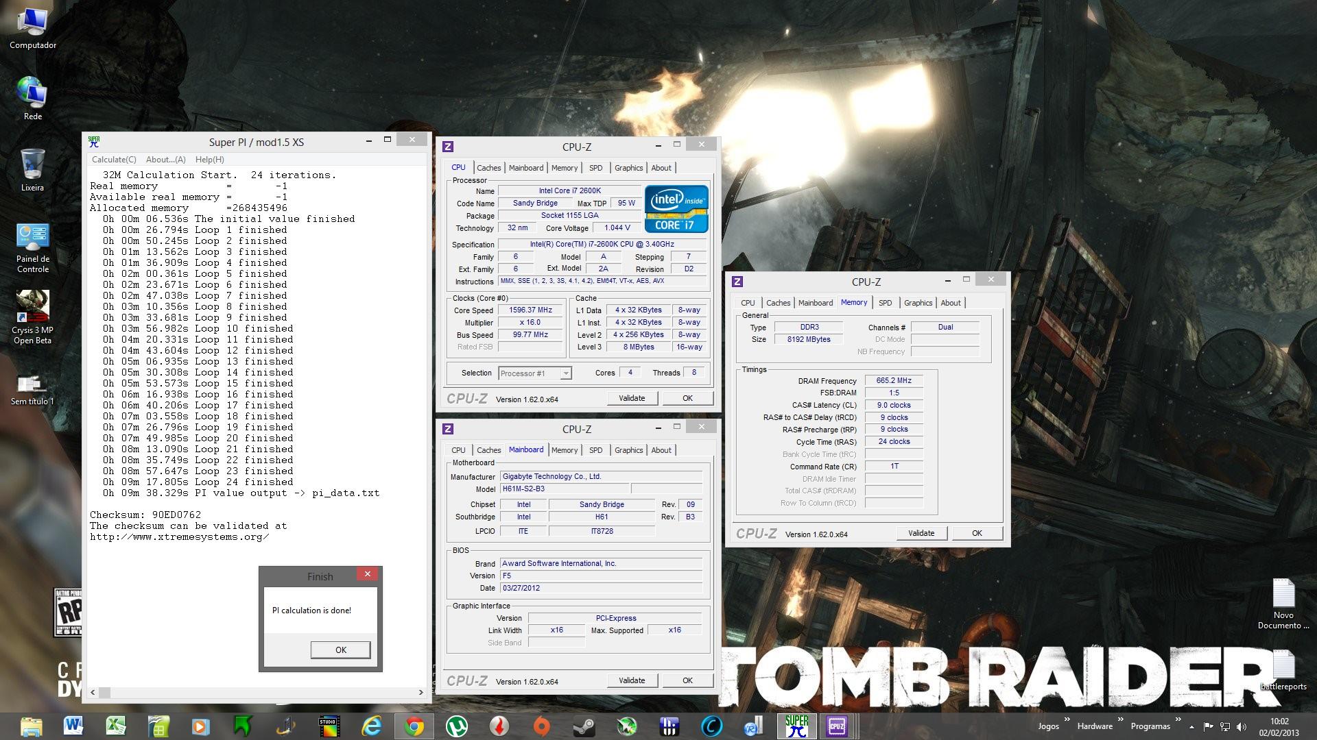Open the Processor #1 selection dropdown
The height and width of the screenshot is (740, 1317).
tap(535, 373)
